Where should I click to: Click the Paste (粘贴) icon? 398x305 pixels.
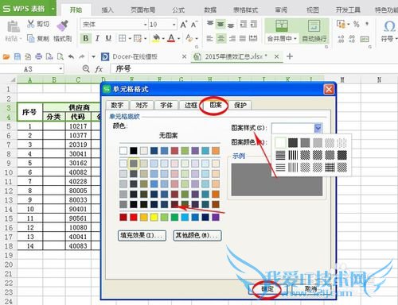point(14,26)
